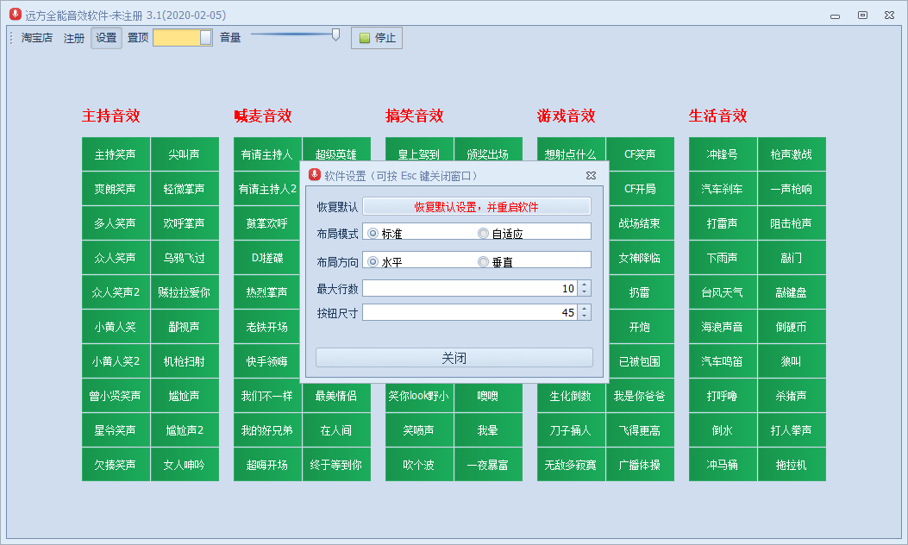908x545 pixels.
Task: Choose the 水平 layout direction radio button
Action: 373,261
